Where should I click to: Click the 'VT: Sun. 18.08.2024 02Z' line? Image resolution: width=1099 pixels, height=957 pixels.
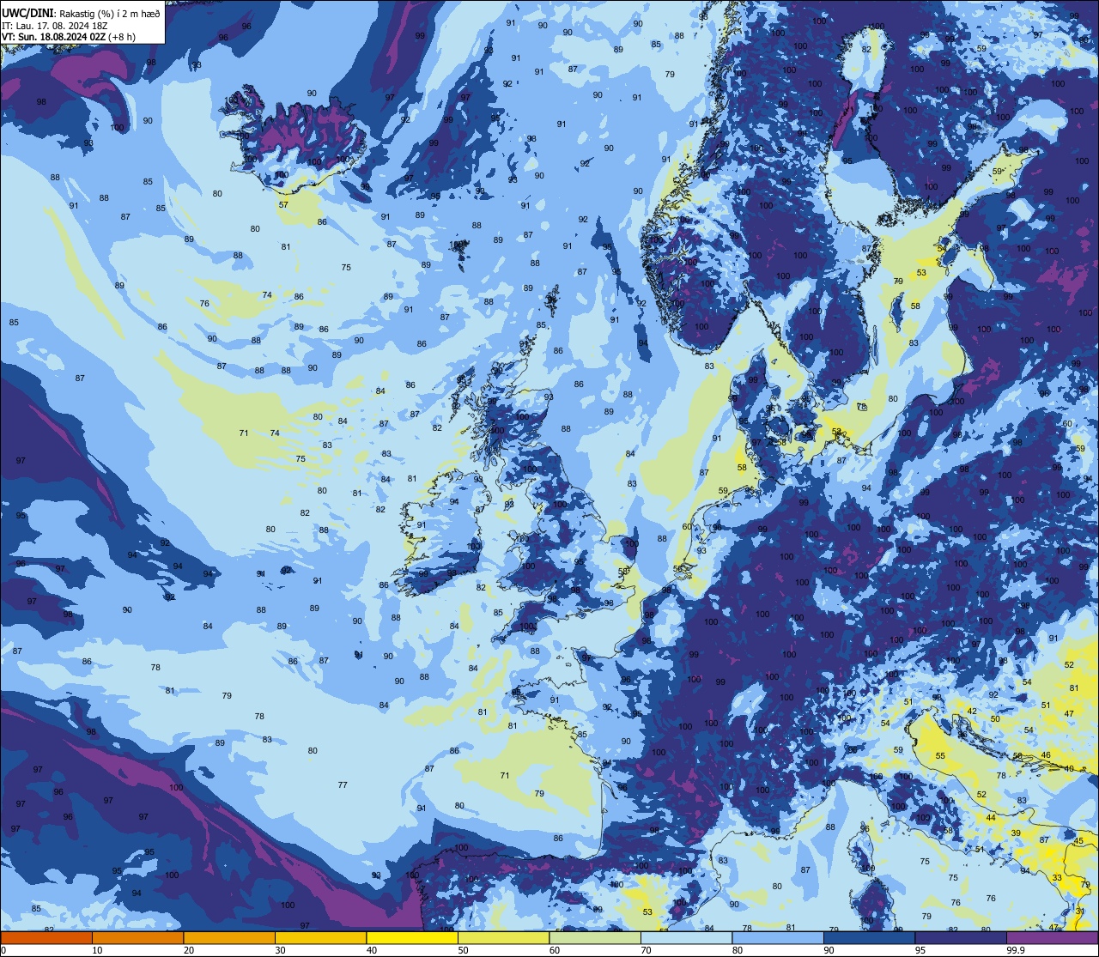click(x=53, y=37)
